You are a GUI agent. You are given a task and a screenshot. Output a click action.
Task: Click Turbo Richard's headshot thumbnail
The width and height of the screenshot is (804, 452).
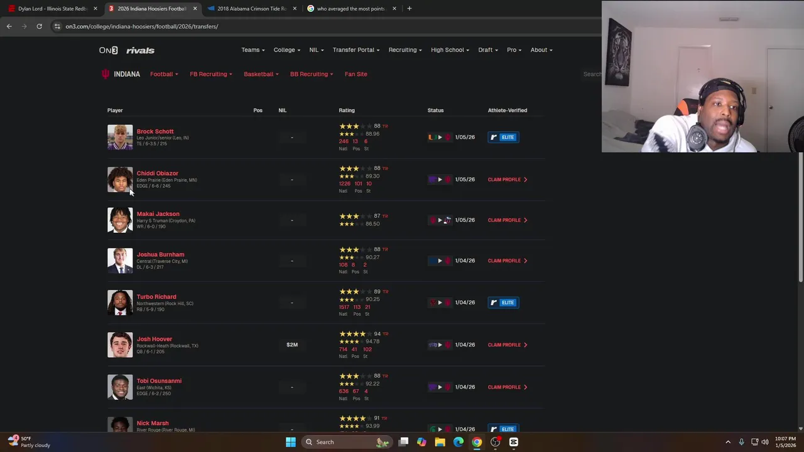[x=120, y=303]
